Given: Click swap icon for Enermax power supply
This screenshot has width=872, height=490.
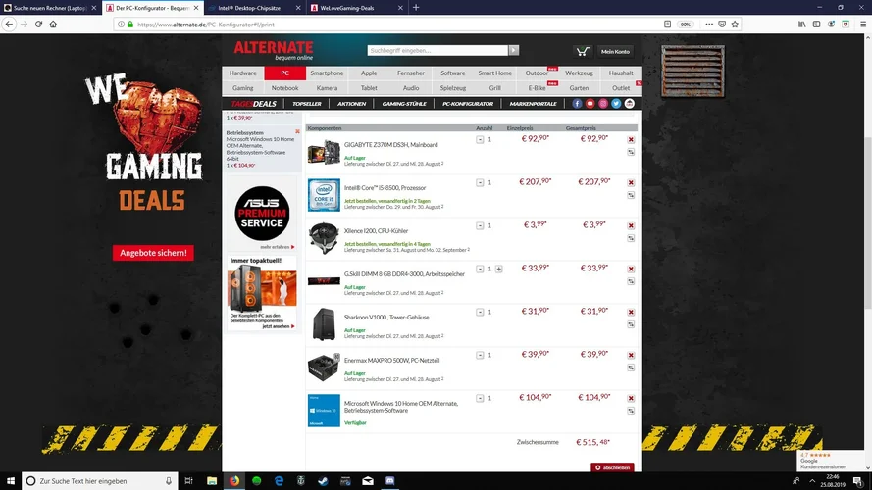Looking at the screenshot, I should 631,367.
